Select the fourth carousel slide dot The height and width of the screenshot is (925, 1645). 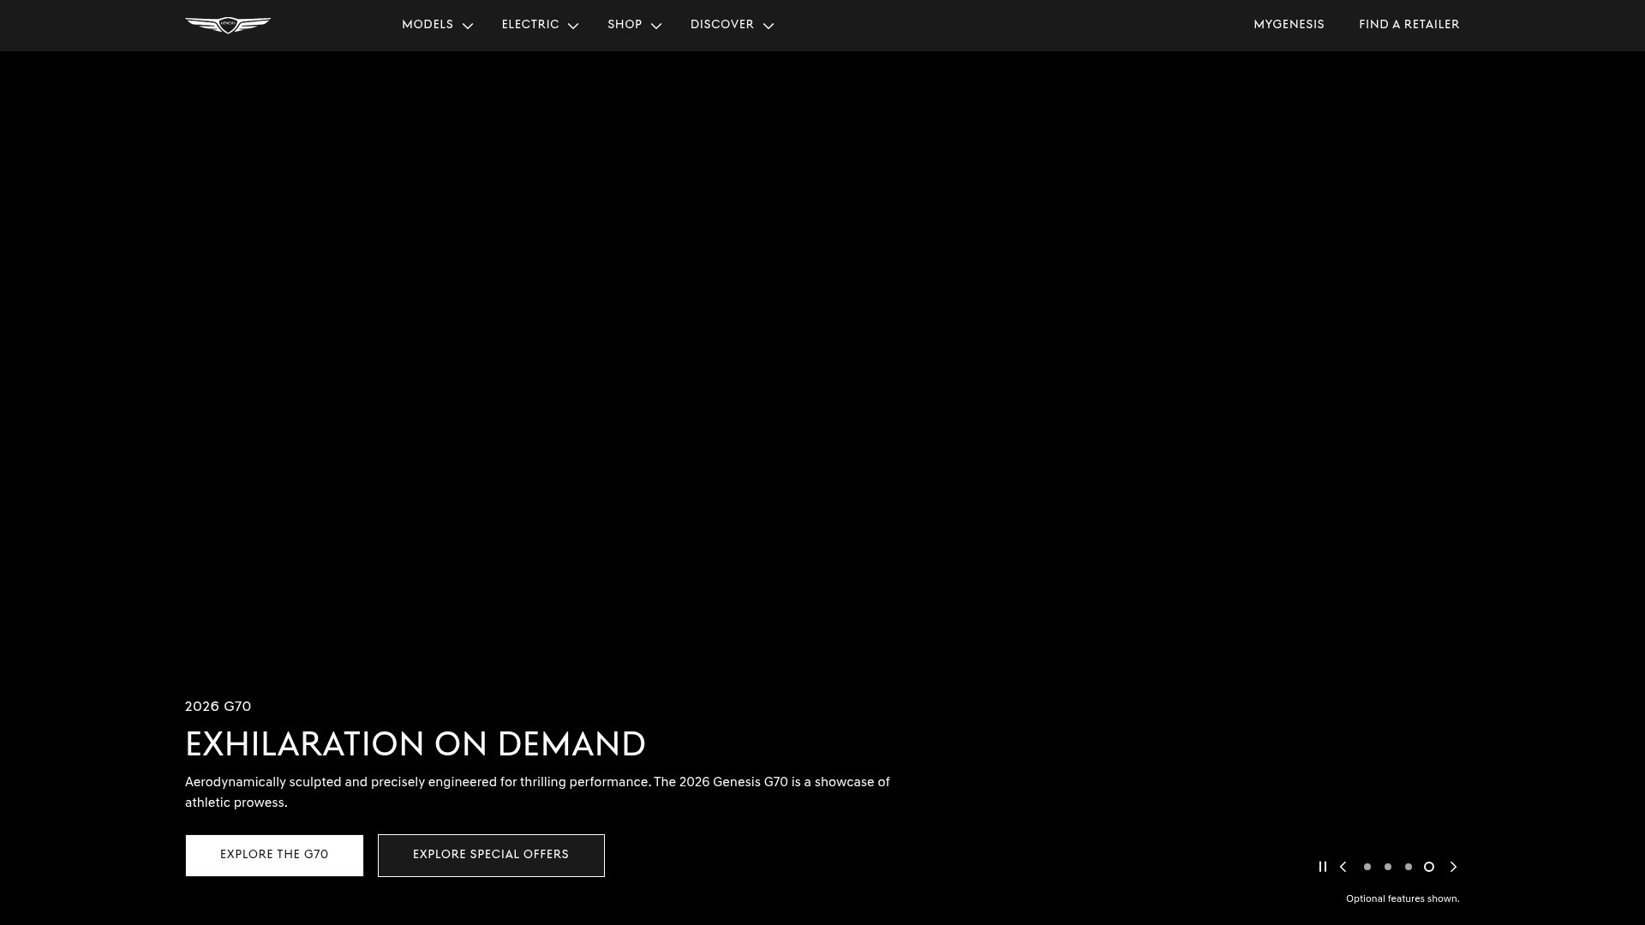tap(1429, 867)
